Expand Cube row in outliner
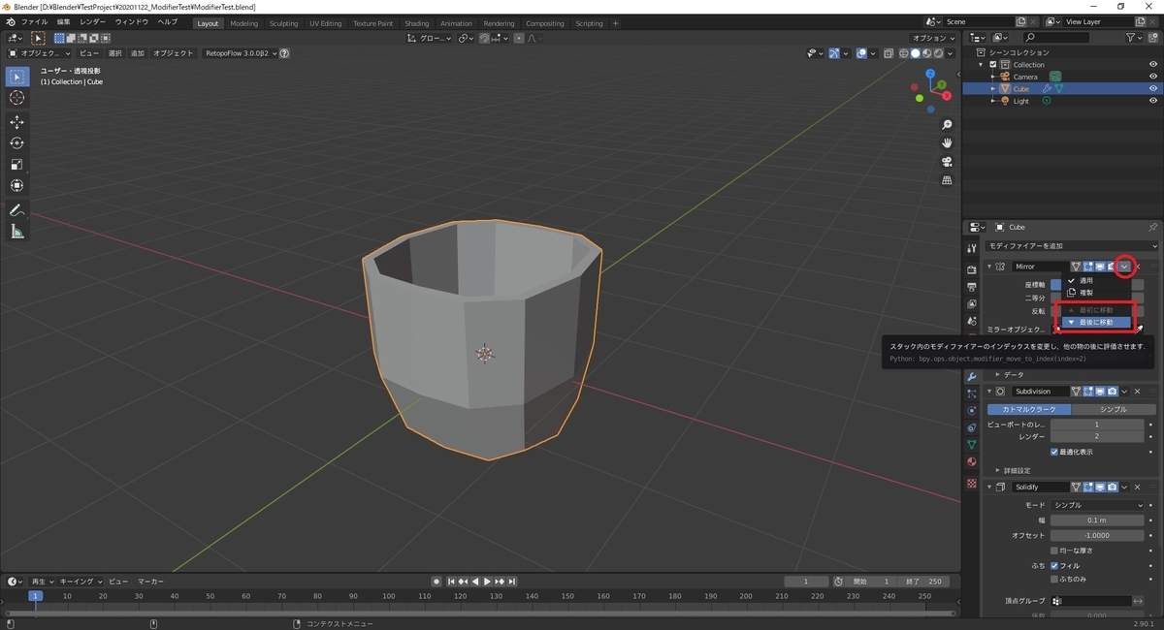 coord(992,88)
